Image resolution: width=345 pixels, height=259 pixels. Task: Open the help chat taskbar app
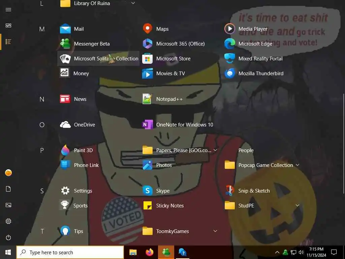click(x=183, y=252)
